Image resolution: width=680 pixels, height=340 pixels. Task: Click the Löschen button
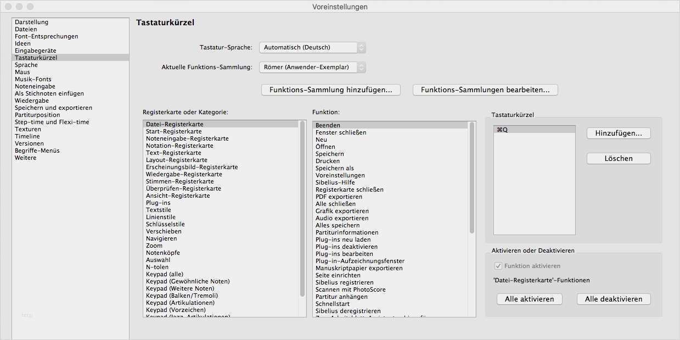[619, 158]
